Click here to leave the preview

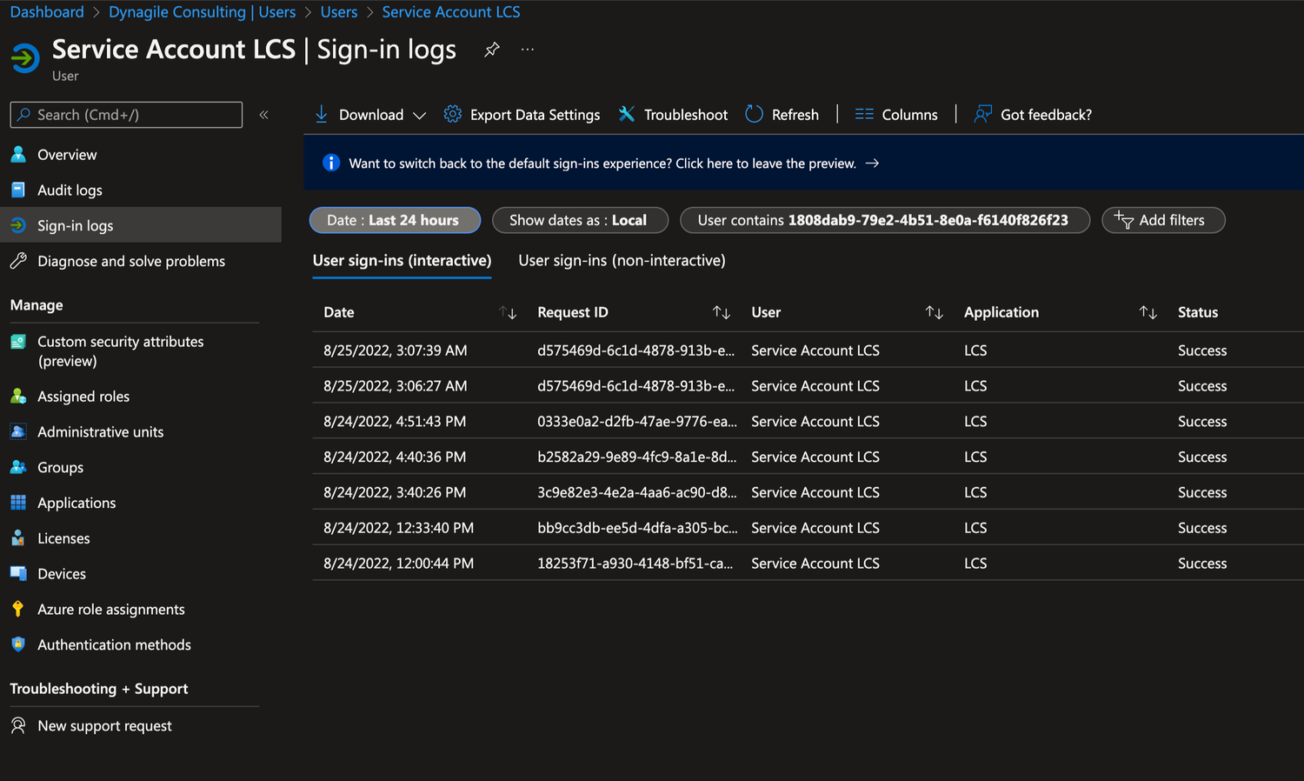[764, 163]
